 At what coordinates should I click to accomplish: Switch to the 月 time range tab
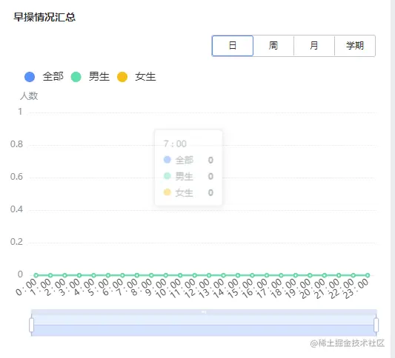[314, 46]
